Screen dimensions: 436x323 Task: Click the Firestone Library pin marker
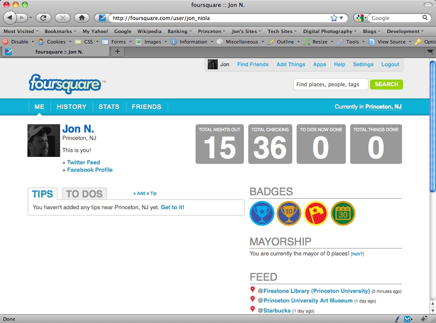click(253, 289)
